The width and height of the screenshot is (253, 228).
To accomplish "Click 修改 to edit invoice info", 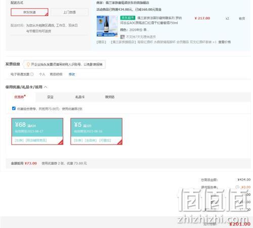I will [72, 74].
